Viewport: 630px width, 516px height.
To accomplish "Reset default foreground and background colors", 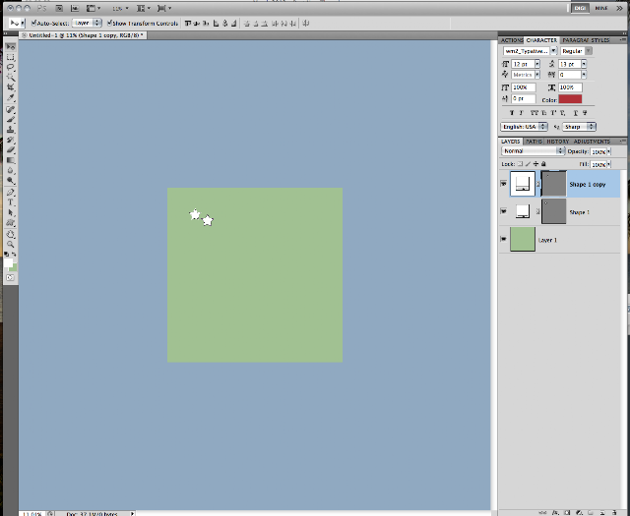I will click(7, 255).
